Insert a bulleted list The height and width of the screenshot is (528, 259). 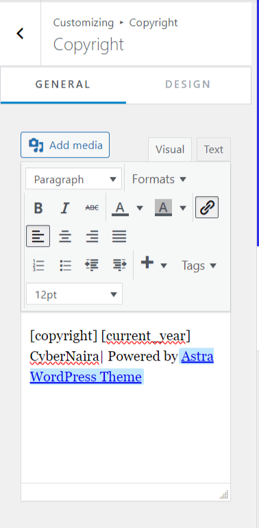[x=65, y=265]
